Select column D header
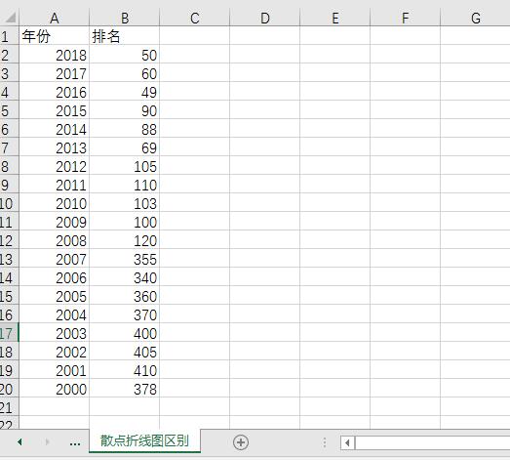 (x=265, y=18)
